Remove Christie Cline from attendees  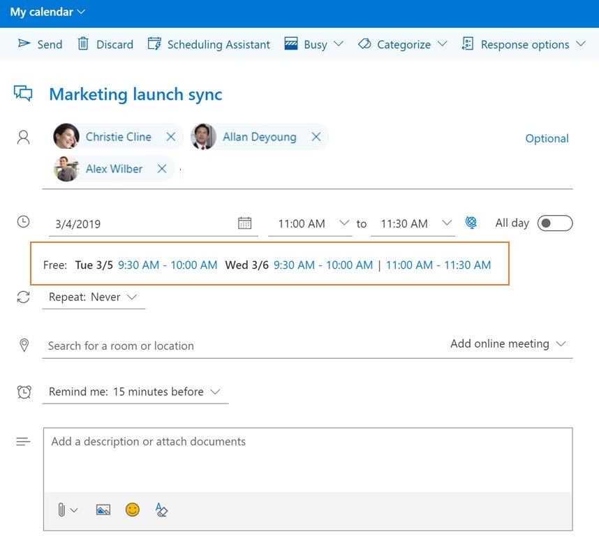click(x=171, y=137)
